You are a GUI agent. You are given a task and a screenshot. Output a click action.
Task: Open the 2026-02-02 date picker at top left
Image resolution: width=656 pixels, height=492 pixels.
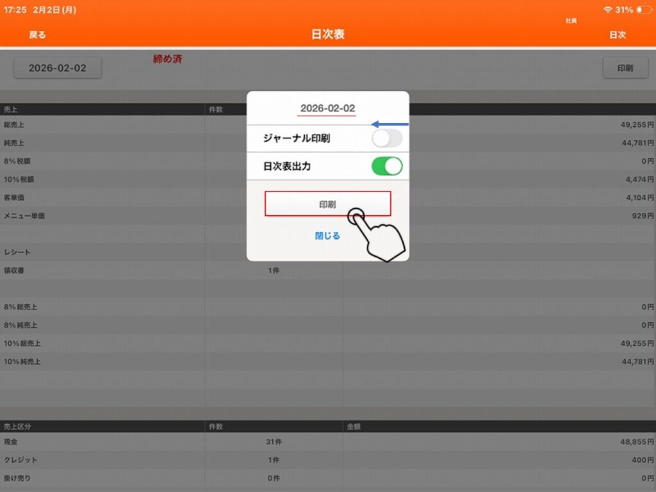pyautogui.click(x=57, y=68)
